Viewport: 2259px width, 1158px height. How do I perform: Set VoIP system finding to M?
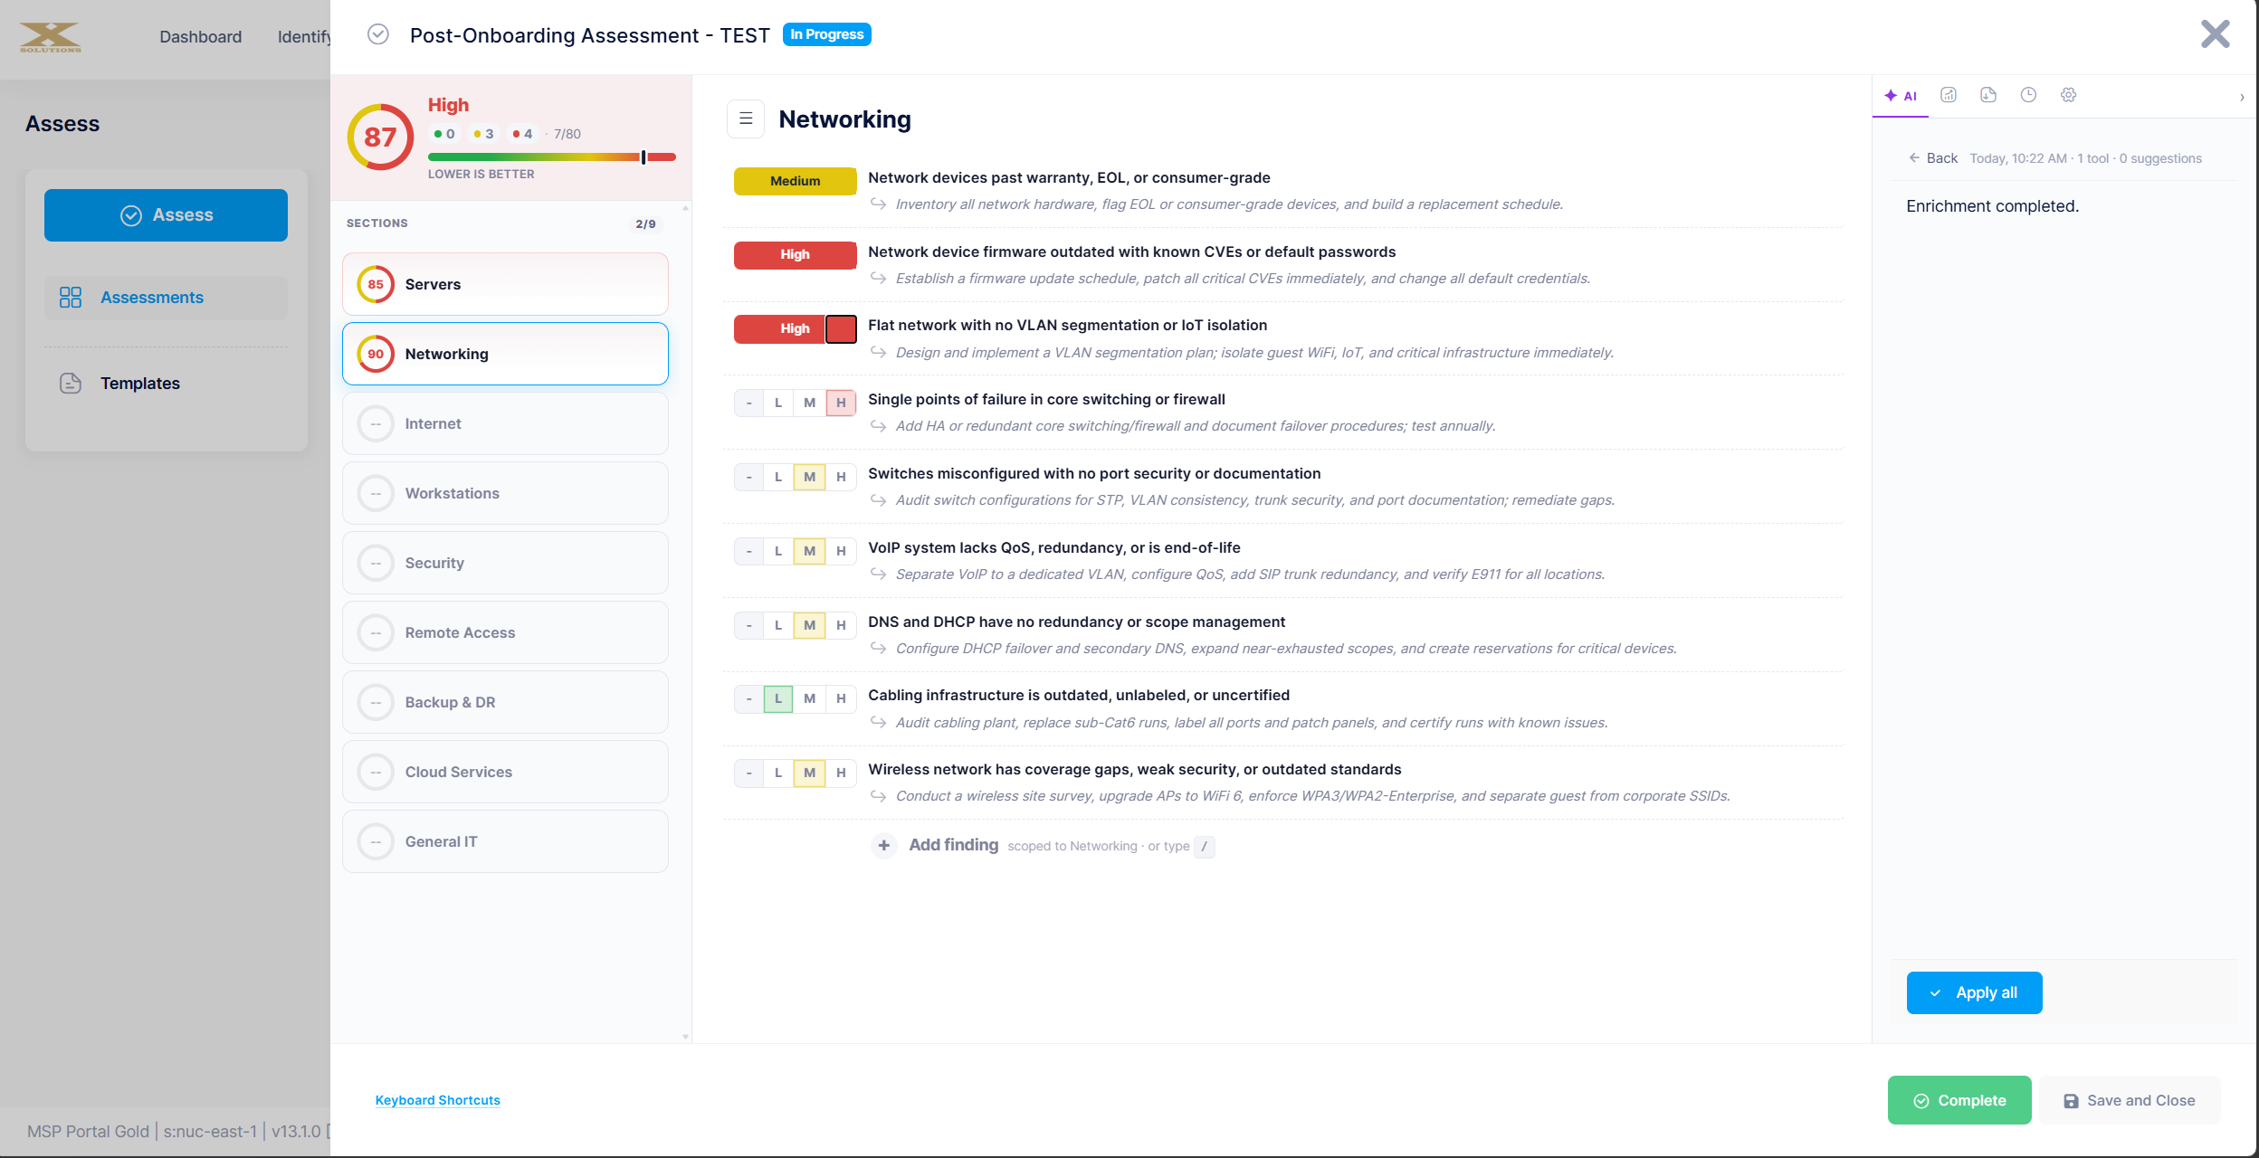809,551
